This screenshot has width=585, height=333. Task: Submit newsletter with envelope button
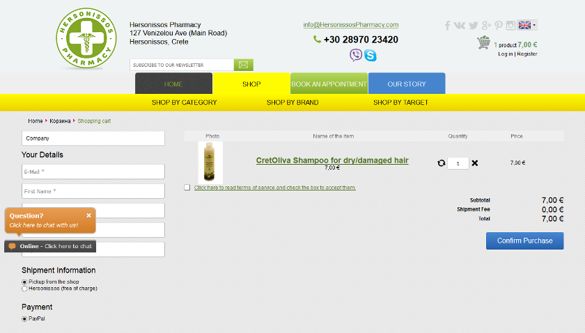pyautogui.click(x=244, y=65)
